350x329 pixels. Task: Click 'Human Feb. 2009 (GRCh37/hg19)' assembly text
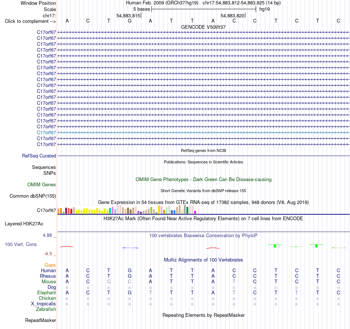162,3
